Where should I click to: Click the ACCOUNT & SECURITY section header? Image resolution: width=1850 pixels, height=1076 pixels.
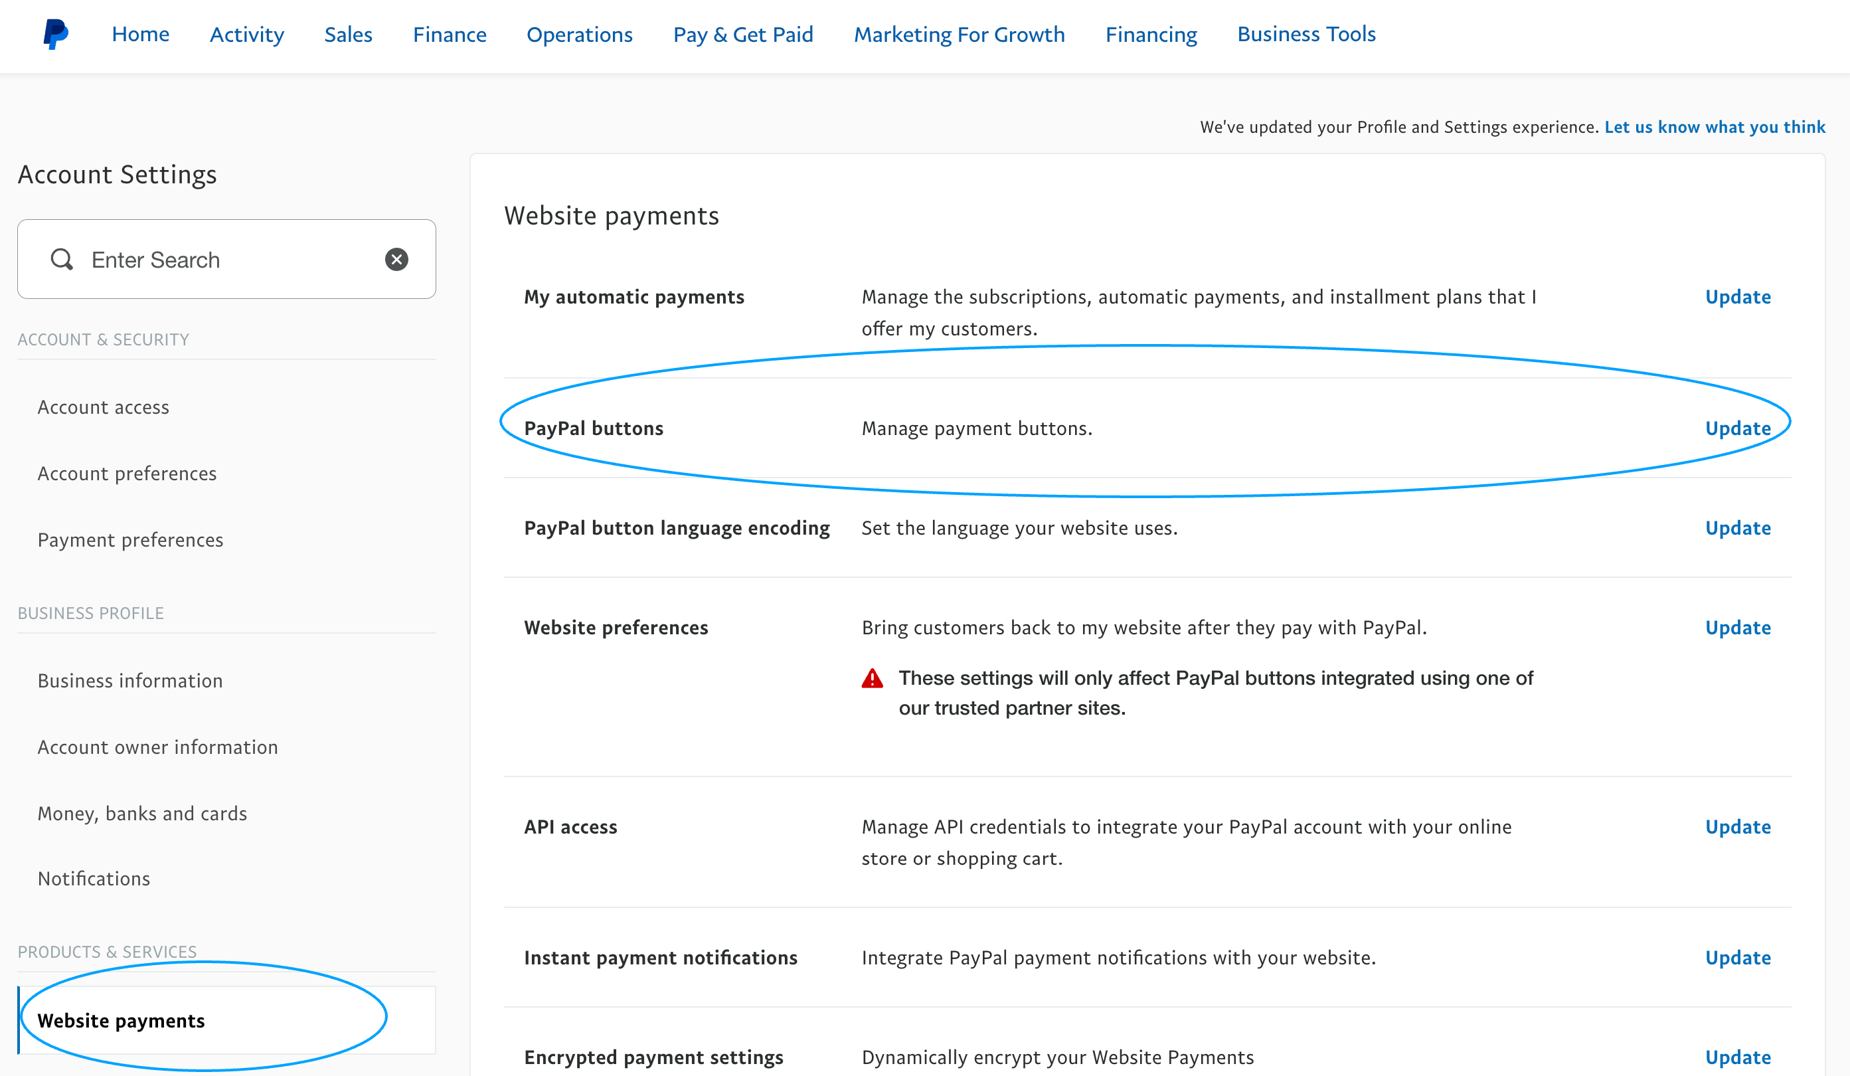click(x=104, y=339)
